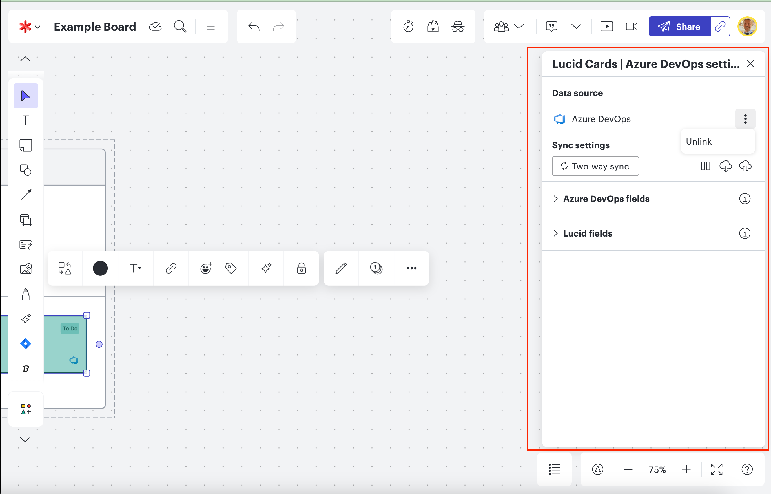Expand the chevron after comments icon

click(x=576, y=26)
